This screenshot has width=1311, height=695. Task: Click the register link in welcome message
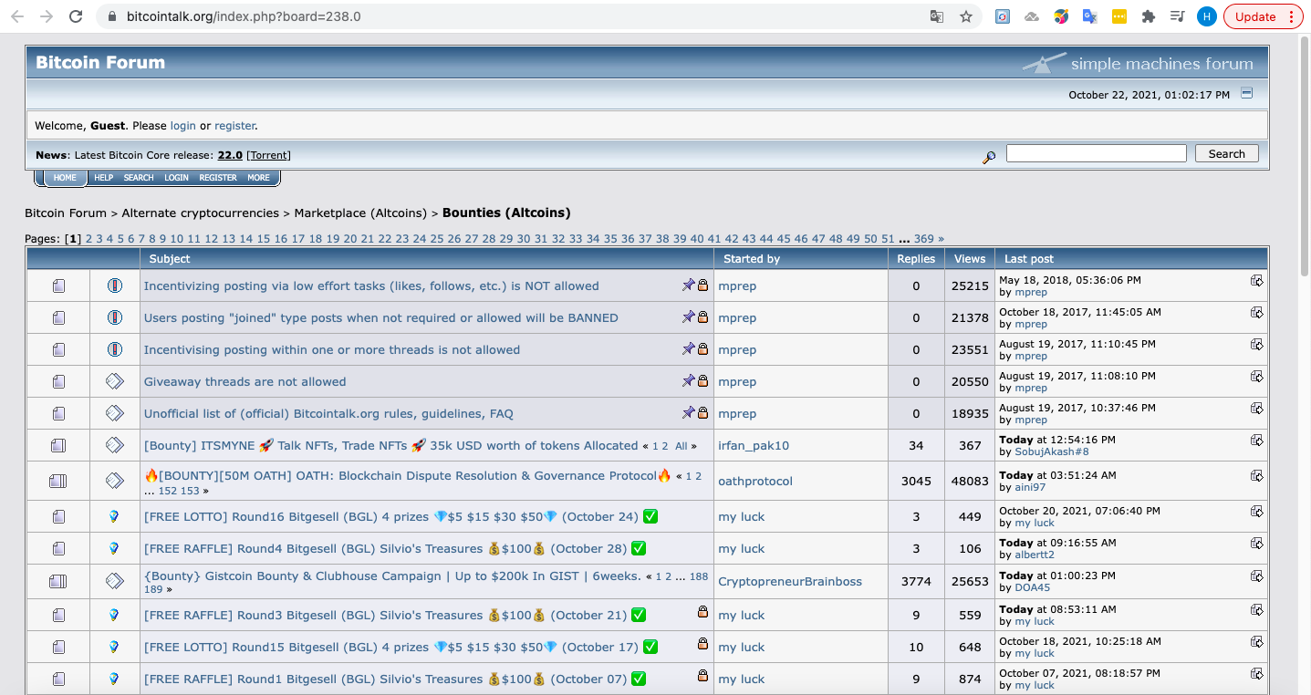click(x=234, y=126)
